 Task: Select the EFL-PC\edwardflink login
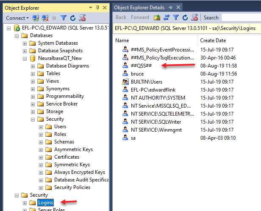click(153, 90)
